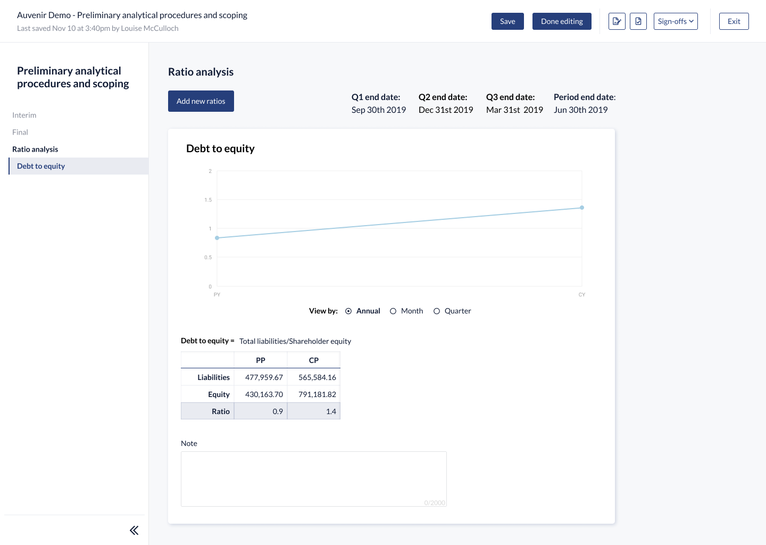Click the CP column header
Screen dimensions: 766x545
314,360
